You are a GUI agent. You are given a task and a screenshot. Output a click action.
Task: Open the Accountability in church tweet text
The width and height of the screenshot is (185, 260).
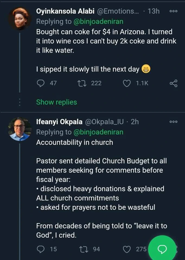point(75,142)
